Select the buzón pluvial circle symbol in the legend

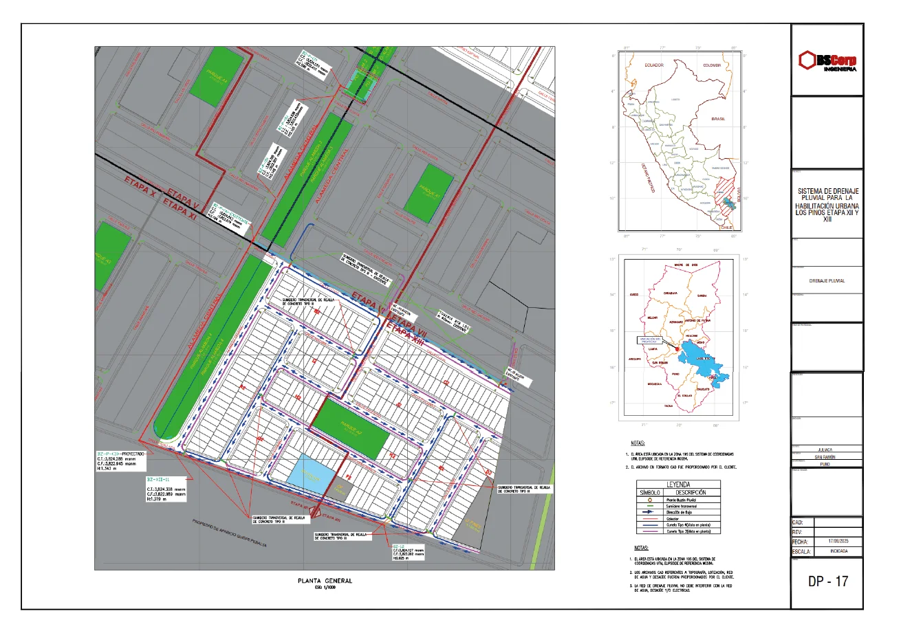coord(650,500)
